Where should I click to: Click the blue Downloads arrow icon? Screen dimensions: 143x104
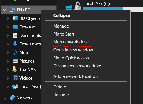pos(15,44)
